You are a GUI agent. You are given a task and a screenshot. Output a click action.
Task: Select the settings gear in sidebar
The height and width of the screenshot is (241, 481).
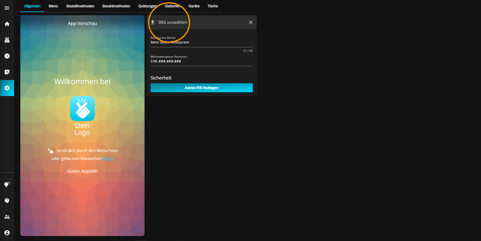(7, 88)
